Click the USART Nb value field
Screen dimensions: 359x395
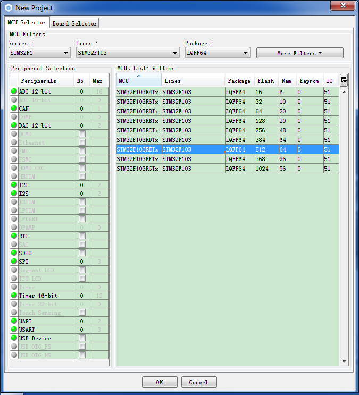pos(82,330)
